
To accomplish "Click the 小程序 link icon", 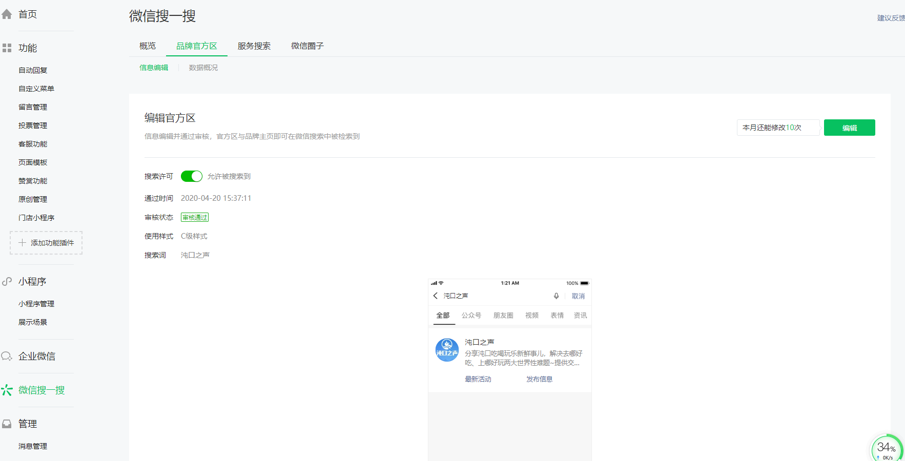I will pos(7,282).
